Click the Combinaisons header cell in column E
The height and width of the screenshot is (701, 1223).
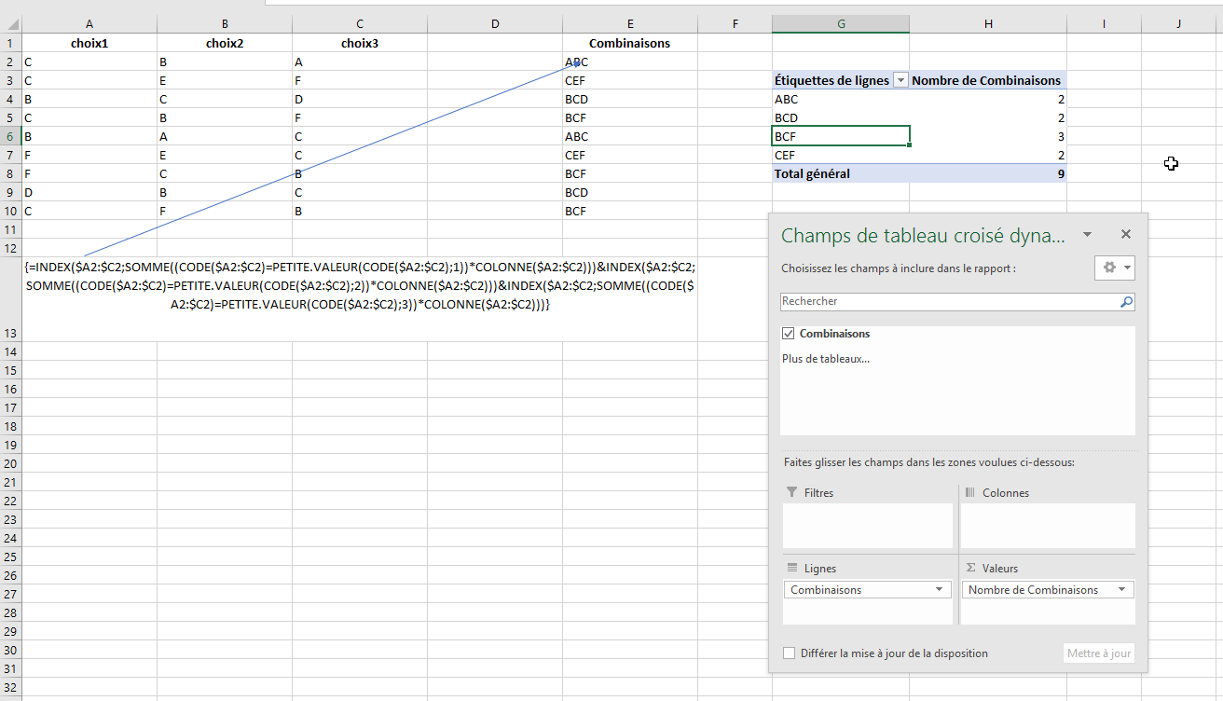[630, 43]
